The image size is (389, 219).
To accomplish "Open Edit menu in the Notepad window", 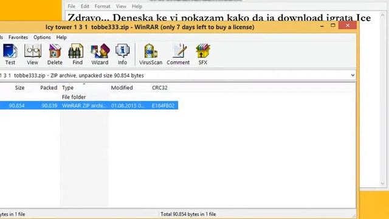I will click(85, 7).
